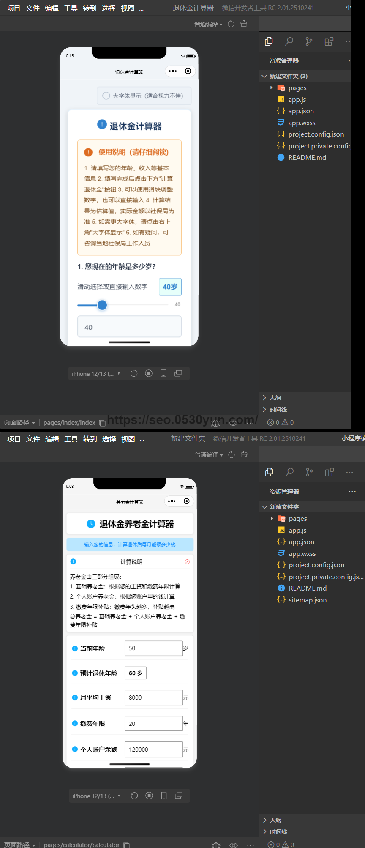365x848 pixels.
Task: Open 普通编译 dropdown in 新建文件夹 window
Action: [x=209, y=455]
